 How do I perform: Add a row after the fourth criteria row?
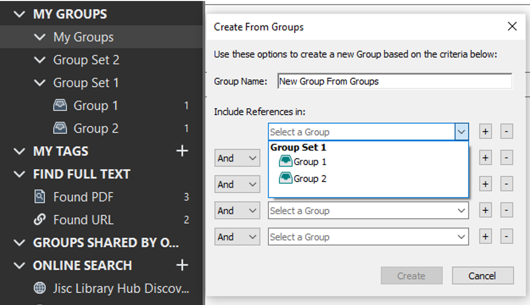coord(485,210)
